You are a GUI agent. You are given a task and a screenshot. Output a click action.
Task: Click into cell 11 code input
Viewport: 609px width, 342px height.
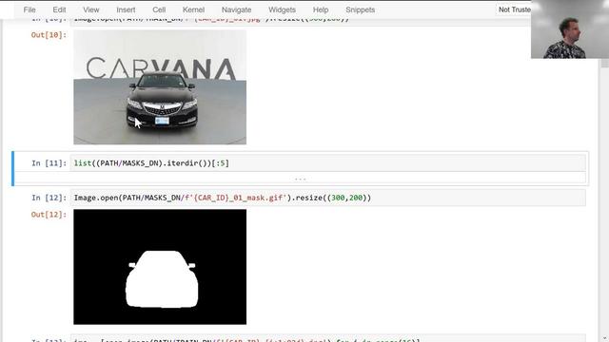pos(327,163)
